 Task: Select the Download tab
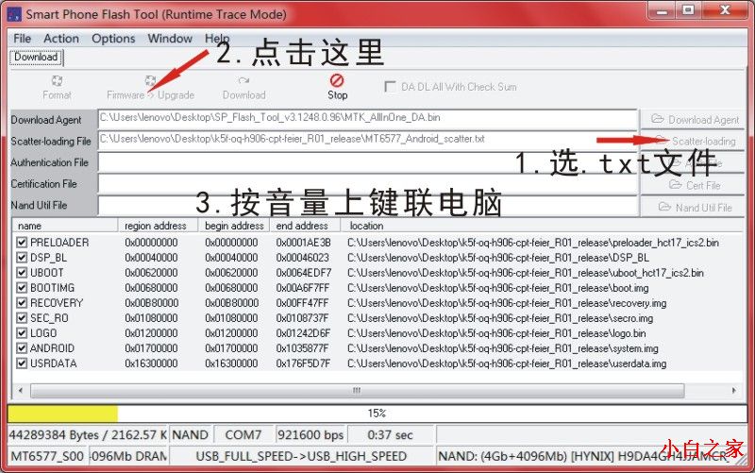[36, 57]
